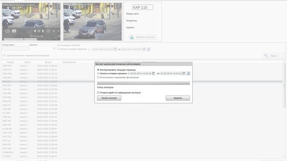Screen dimensions: 287x161
Task: Click Начать экспорт button
Action: point(109,98)
